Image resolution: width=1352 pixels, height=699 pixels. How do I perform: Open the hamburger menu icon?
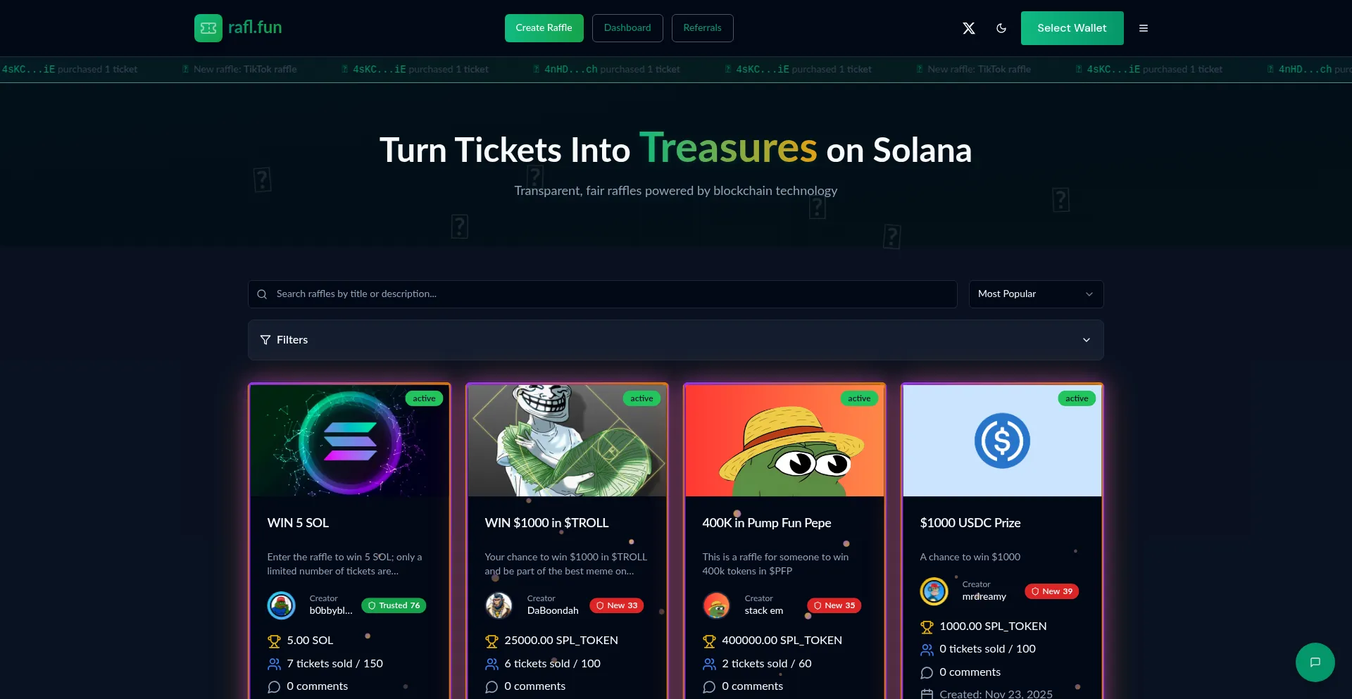pyautogui.click(x=1144, y=28)
